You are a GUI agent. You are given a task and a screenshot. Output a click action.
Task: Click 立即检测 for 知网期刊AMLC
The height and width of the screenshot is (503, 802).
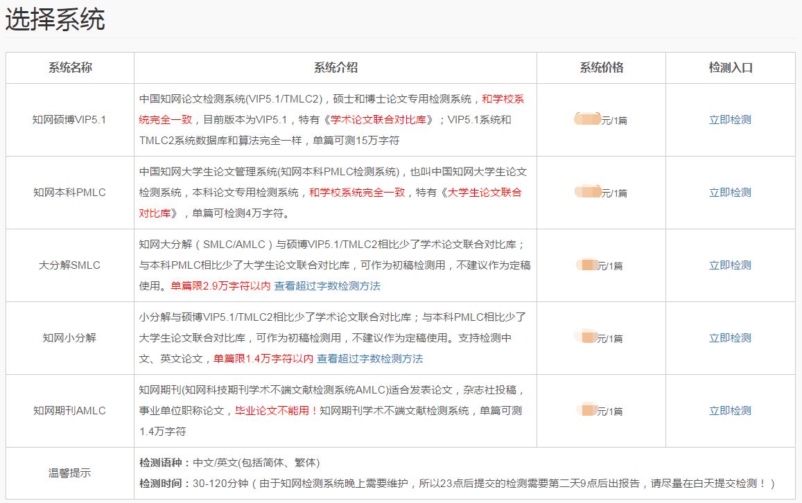pyautogui.click(x=730, y=410)
